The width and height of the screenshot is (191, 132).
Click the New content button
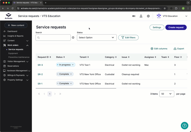(x=16, y=25)
